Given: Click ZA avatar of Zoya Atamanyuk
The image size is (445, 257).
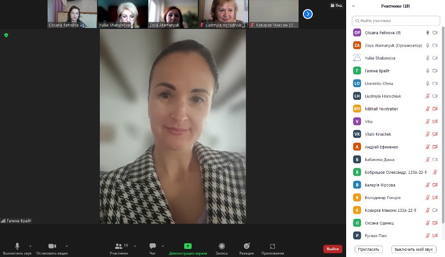Looking at the screenshot, I should (x=357, y=45).
